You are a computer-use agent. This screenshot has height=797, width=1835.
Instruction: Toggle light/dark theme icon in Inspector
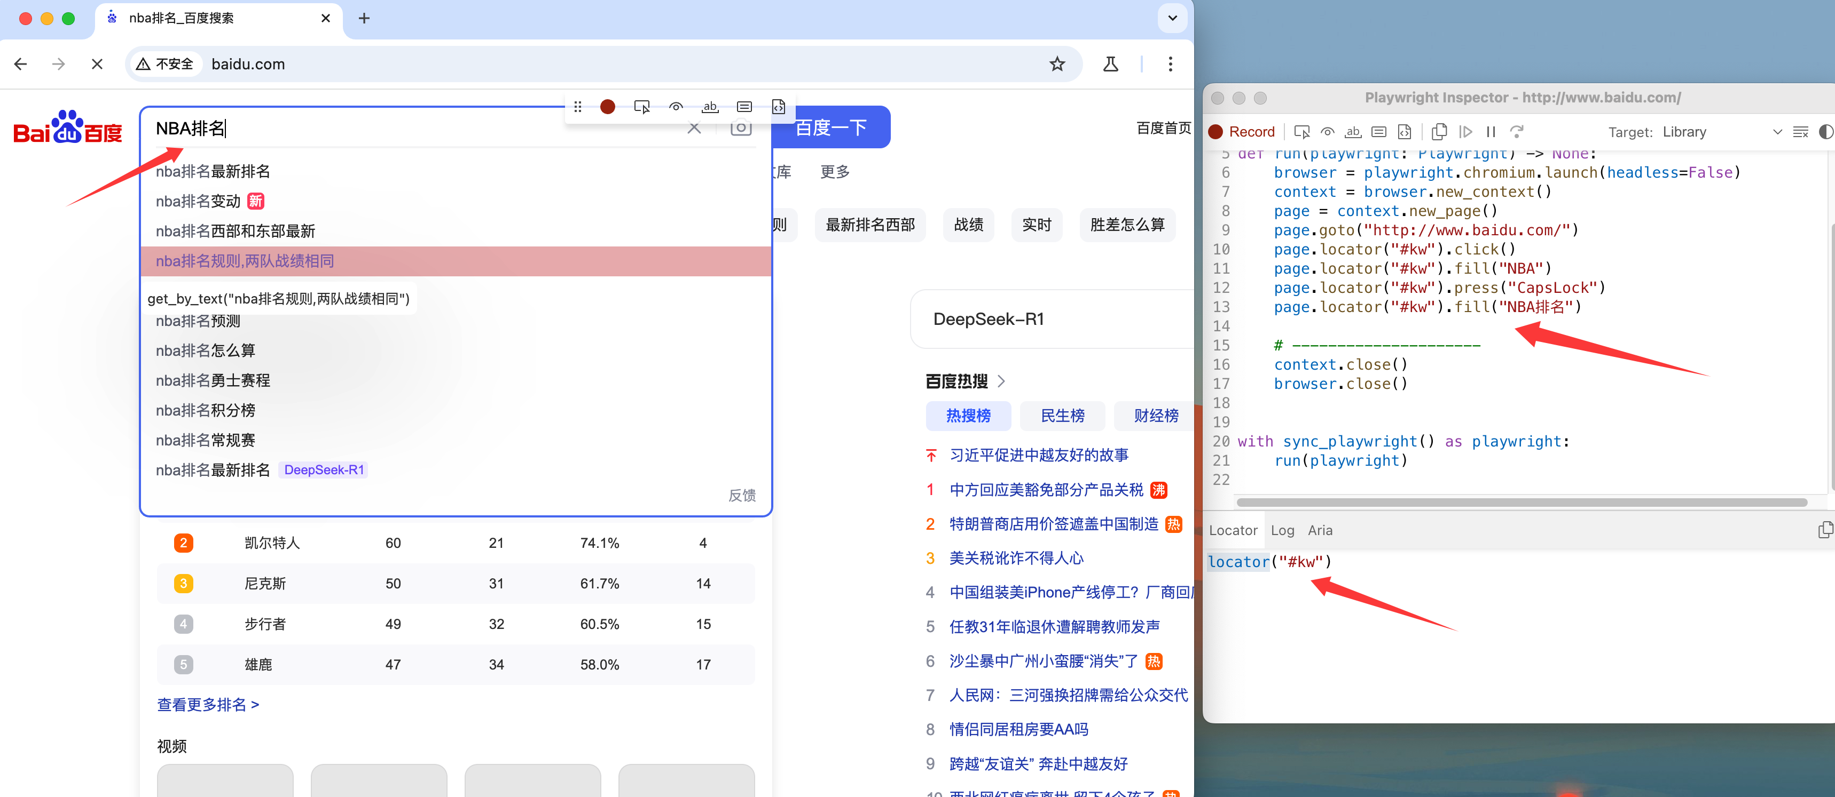point(1825,132)
